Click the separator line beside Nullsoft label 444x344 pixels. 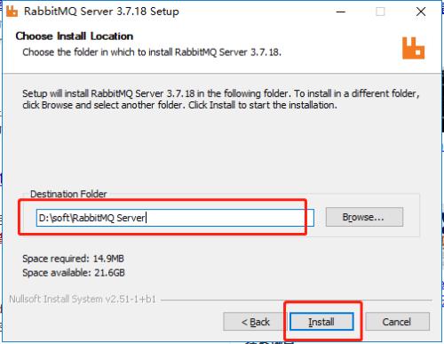pos(297,300)
